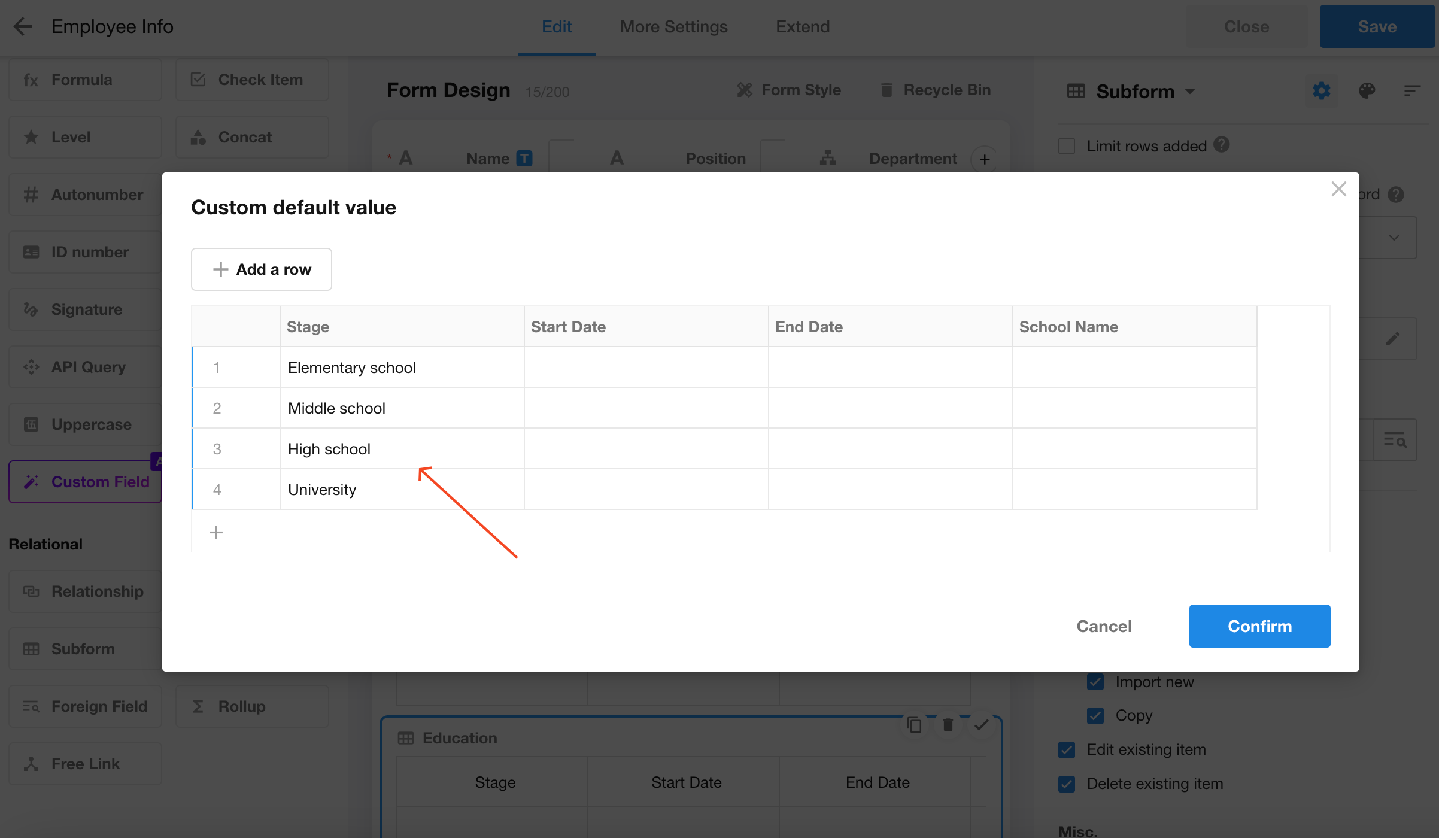The image size is (1439, 838).
Task: Click the Start Date cell for High school
Action: click(646, 449)
